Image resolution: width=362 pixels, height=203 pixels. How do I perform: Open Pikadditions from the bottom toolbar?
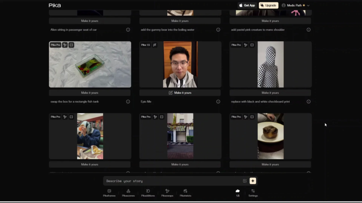pyautogui.click(x=148, y=192)
